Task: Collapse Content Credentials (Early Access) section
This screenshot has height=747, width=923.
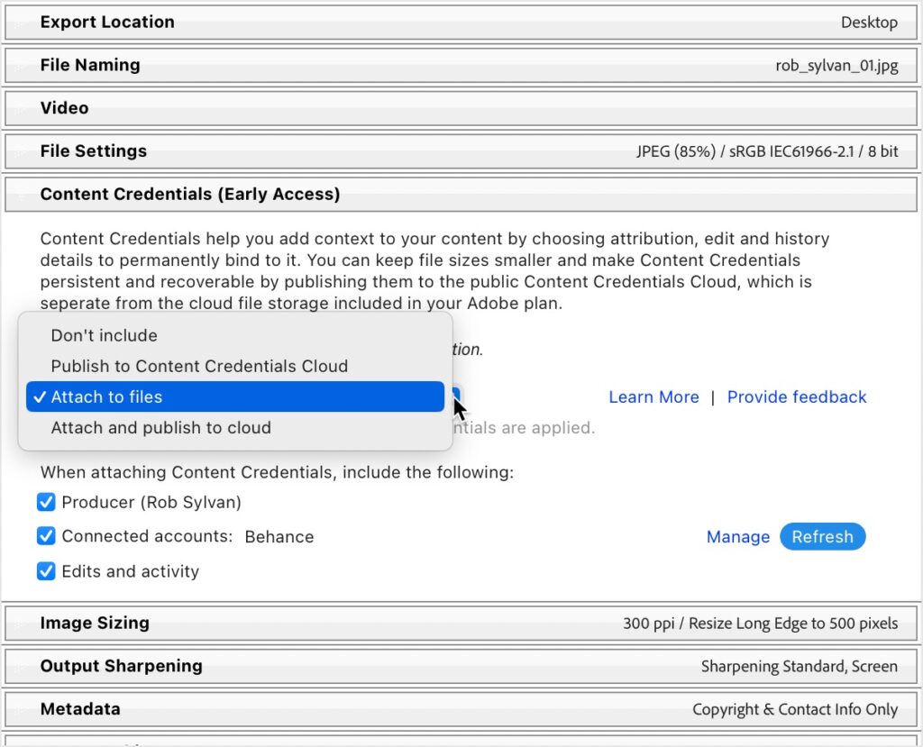Action: click(461, 195)
